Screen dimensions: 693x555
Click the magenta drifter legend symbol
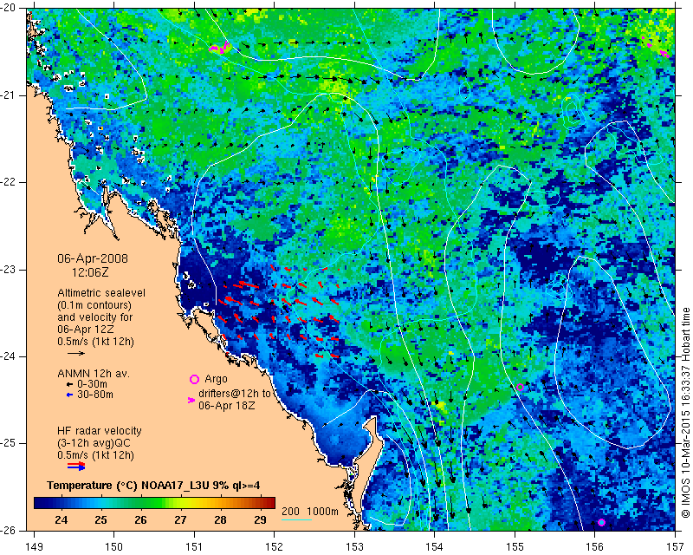(x=191, y=400)
